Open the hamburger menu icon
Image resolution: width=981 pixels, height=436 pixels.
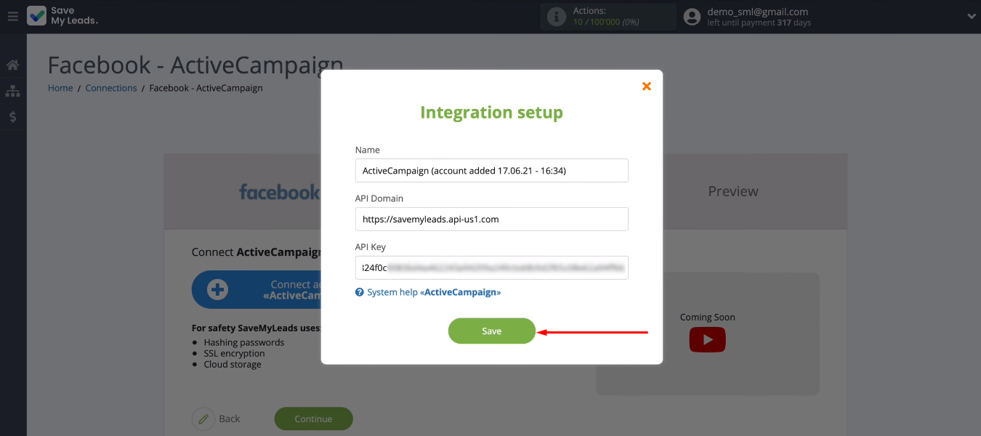[x=12, y=16]
